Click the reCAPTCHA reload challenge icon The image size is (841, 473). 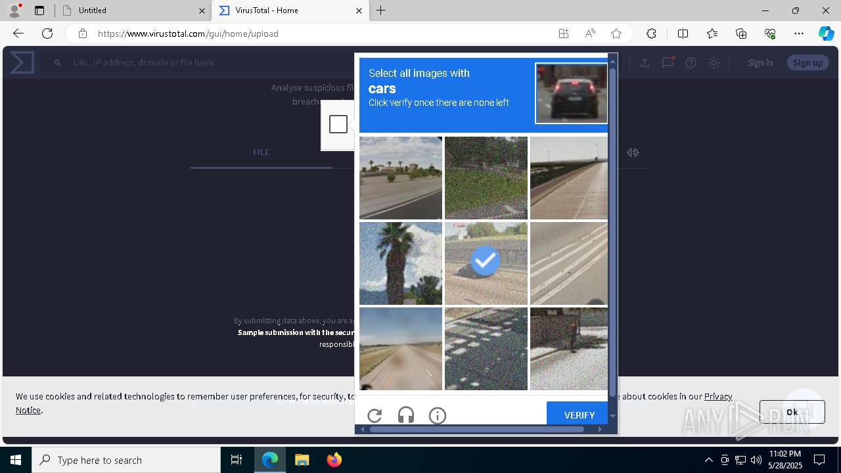click(x=375, y=415)
